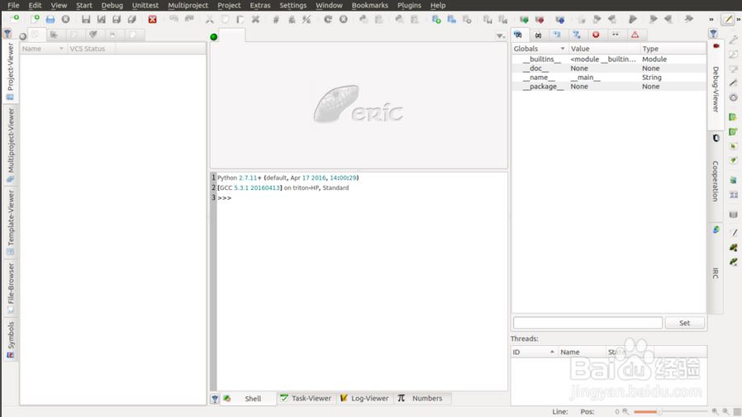Open the Local Variables (x) tab icon
This screenshot has height=417, width=742.
pos(538,35)
